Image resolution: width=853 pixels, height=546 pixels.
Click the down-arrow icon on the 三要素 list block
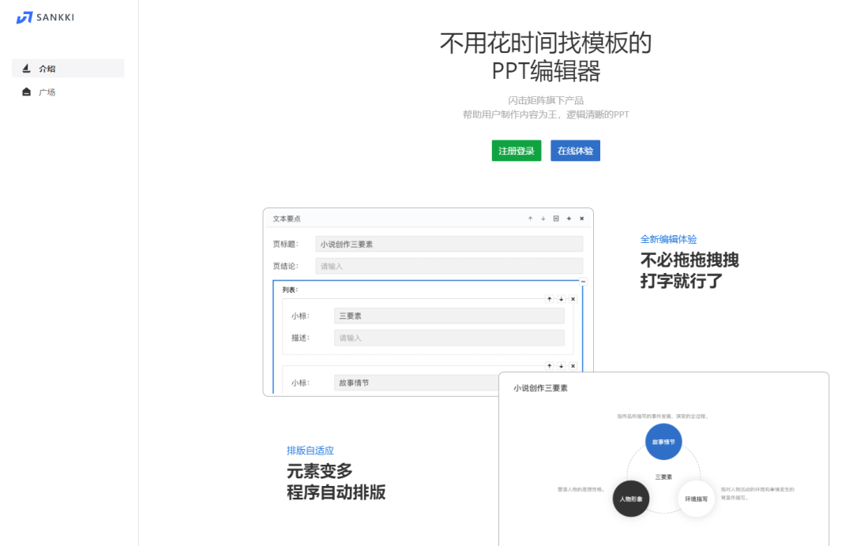562,299
